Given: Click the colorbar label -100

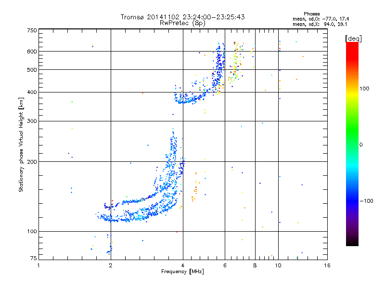Looking at the screenshot, I should (x=366, y=201).
